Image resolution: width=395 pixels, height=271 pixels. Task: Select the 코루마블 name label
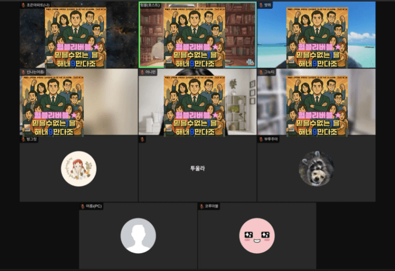pos(211,207)
